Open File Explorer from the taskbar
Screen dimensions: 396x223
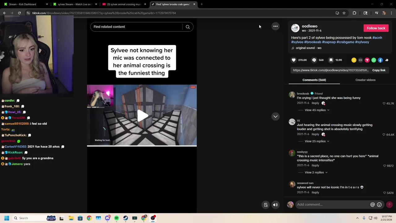[71, 218]
